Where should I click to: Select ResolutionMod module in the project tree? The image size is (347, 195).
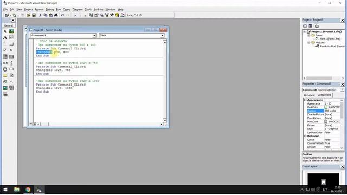click(x=332, y=46)
